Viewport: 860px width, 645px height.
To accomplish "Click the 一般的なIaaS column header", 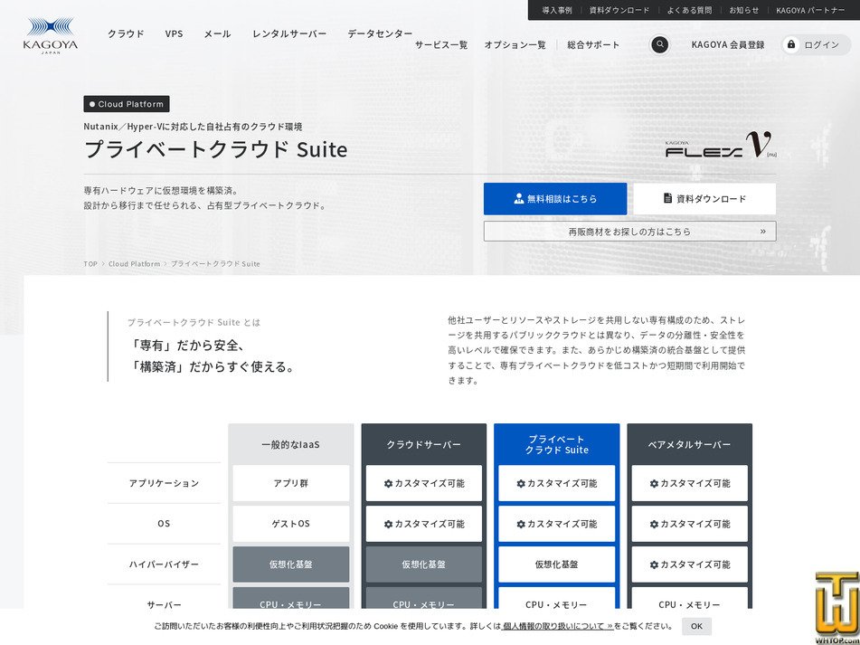I will [x=290, y=444].
